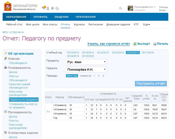Follow the МОУ «СОШ № 4» breadcrumb
Screen dimensions: 175x139
click(x=13, y=32)
